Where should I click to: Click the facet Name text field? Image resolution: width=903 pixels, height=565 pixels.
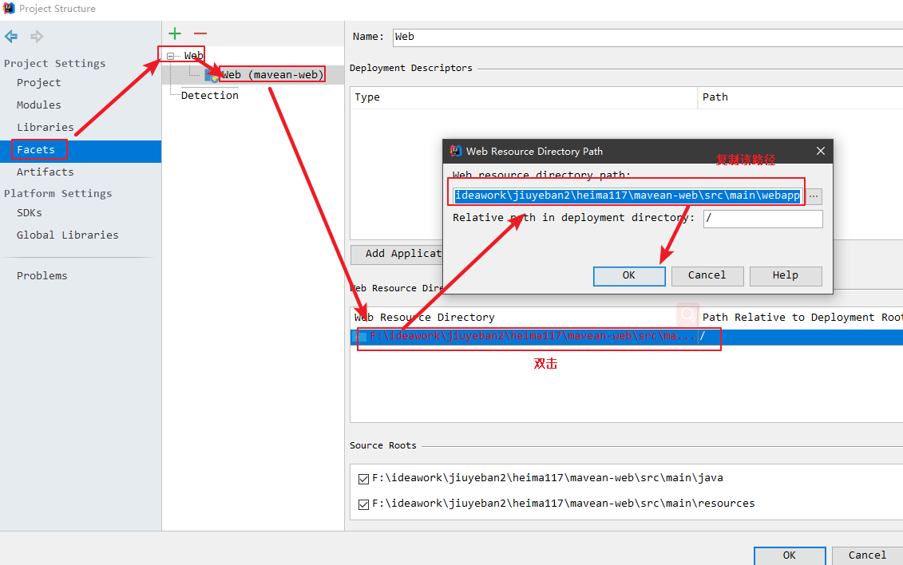(647, 37)
